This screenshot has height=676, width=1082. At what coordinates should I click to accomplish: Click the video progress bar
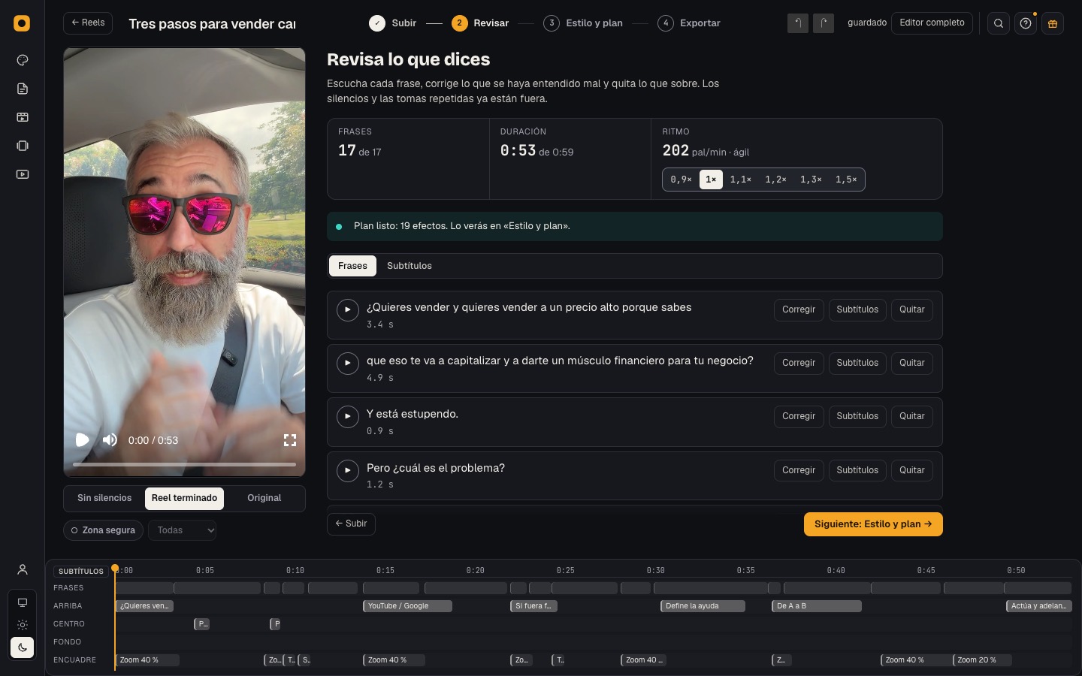(184, 465)
